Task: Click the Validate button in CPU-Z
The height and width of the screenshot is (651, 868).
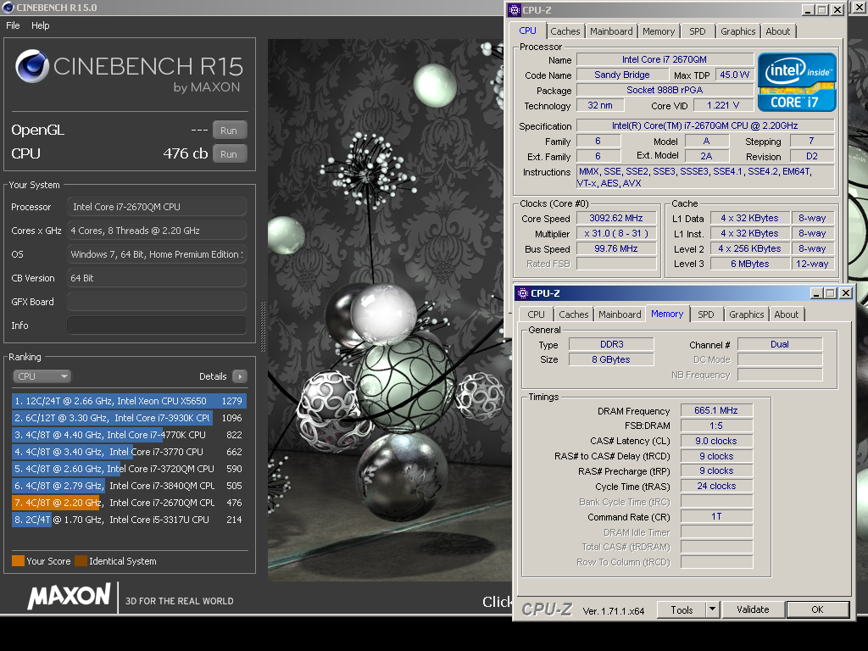Action: [753, 609]
